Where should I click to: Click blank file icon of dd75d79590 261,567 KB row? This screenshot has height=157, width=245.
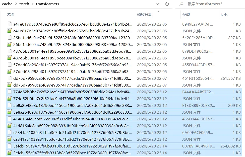[x=10, y=78]
